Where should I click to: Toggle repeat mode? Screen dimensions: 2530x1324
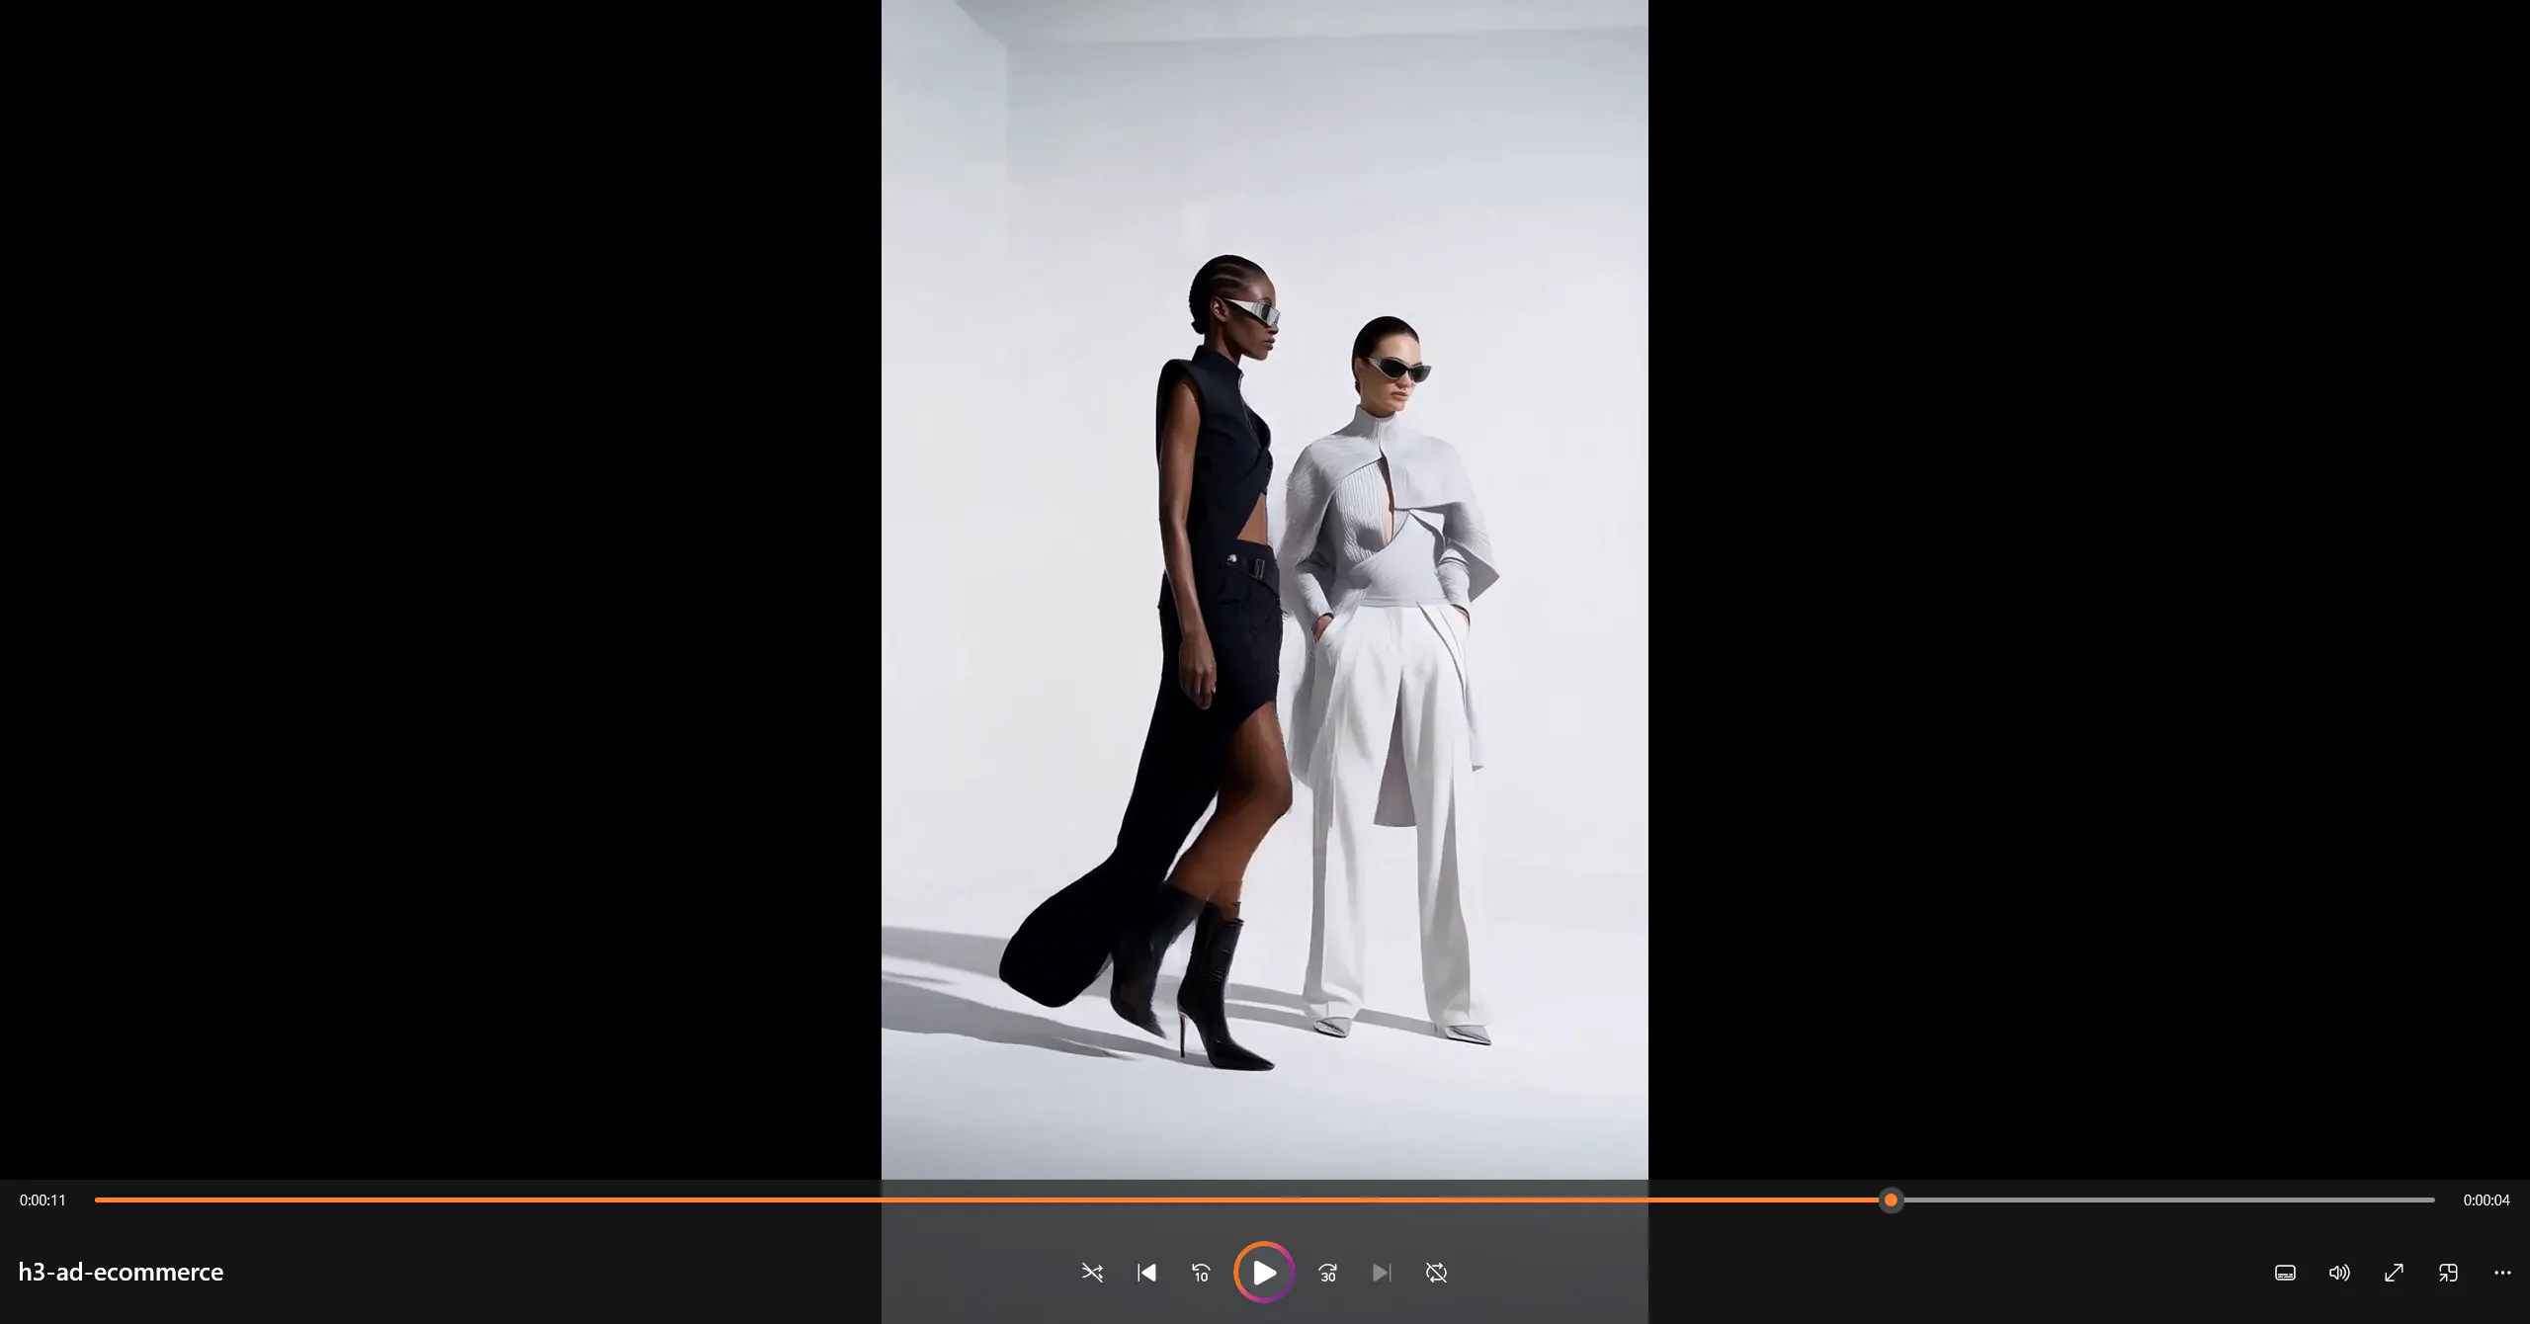click(x=1436, y=1273)
